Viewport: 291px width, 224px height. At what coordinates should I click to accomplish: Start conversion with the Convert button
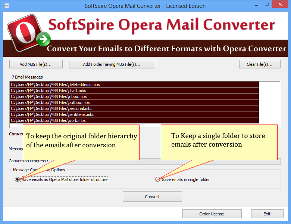tap(152, 197)
